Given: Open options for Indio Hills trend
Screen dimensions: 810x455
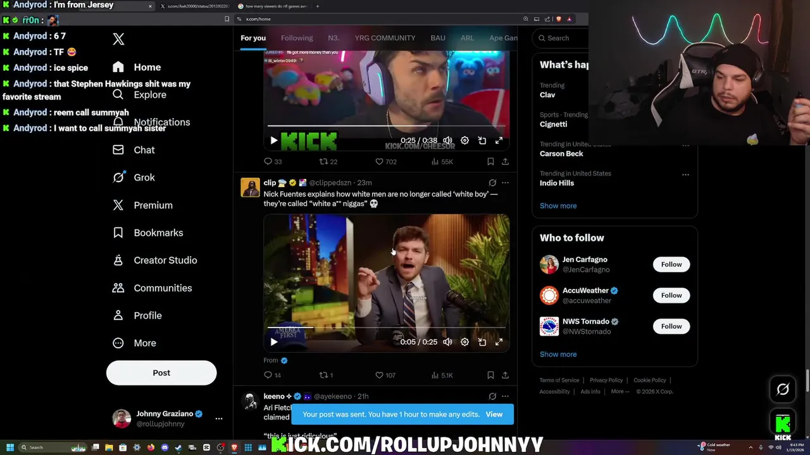Looking at the screenshot, I should click(x=685, y=174).
